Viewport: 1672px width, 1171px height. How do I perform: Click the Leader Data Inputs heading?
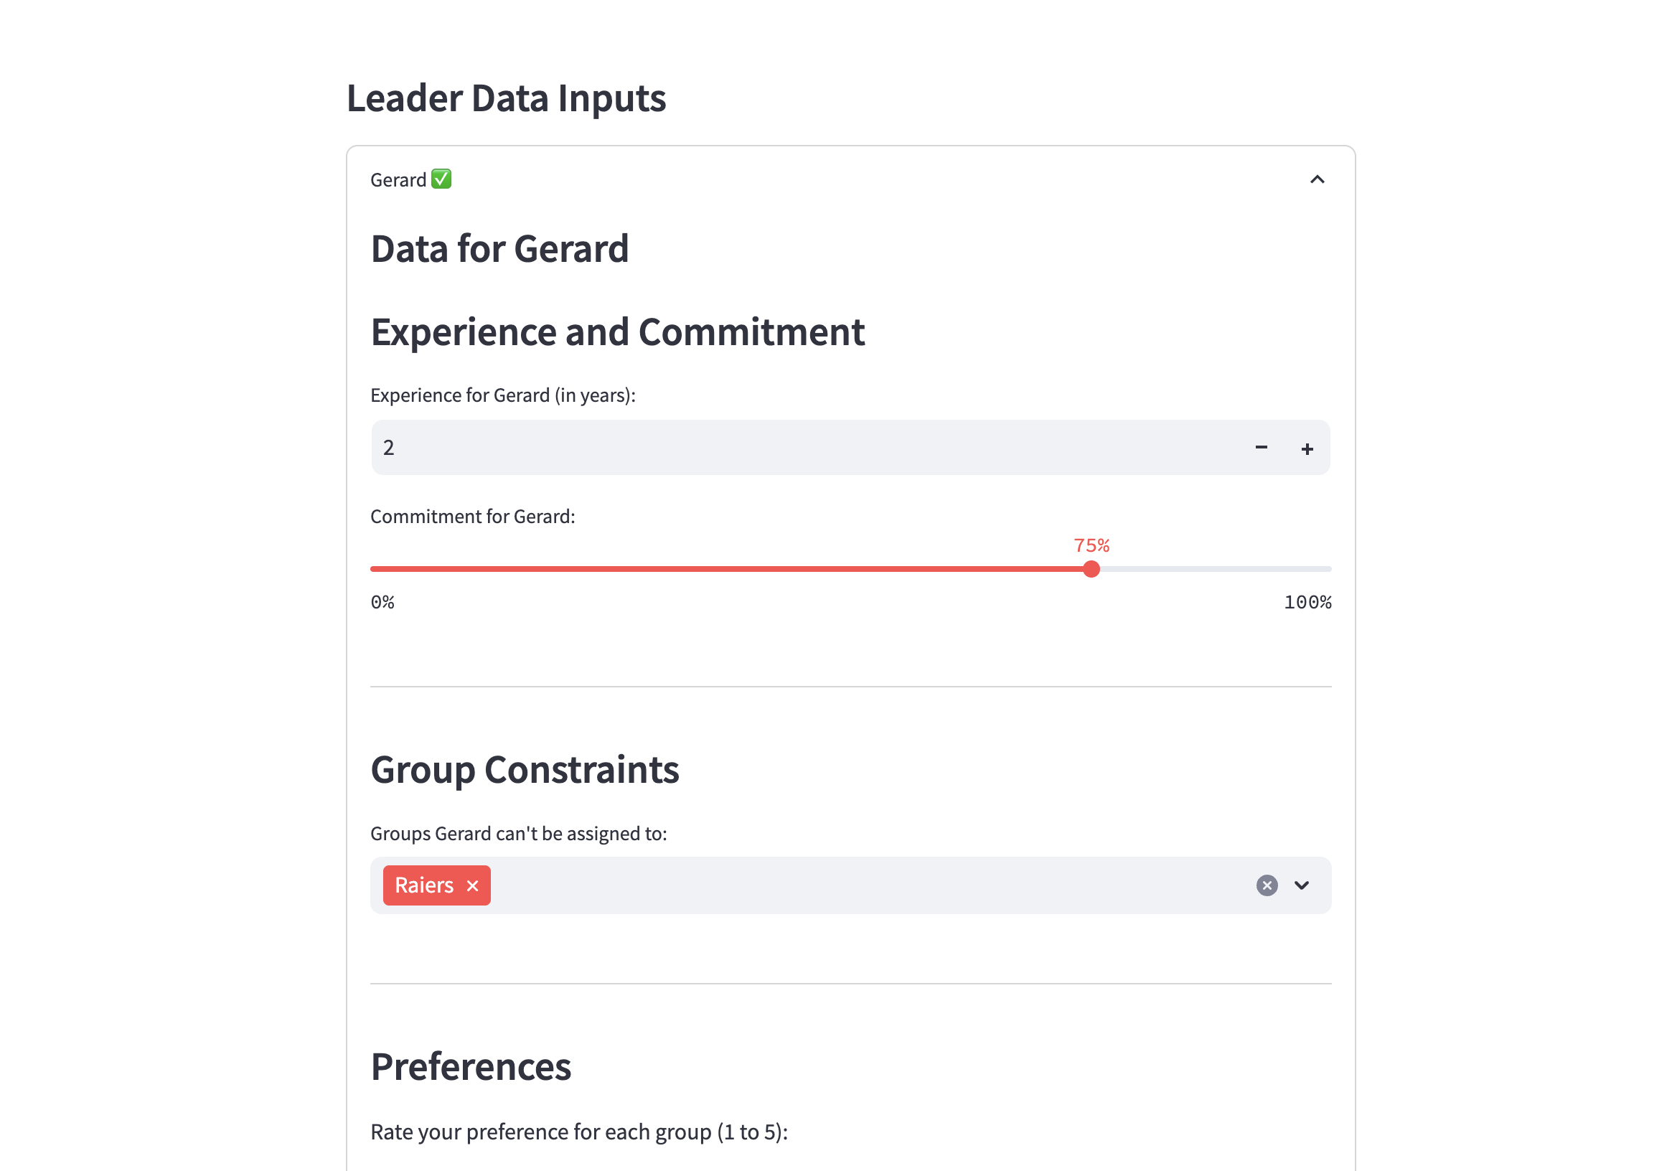coord(505,98)
